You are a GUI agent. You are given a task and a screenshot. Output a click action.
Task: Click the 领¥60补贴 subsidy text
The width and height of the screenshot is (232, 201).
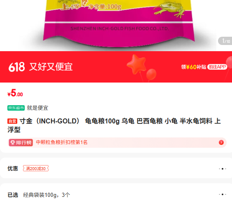click(193, 67)
